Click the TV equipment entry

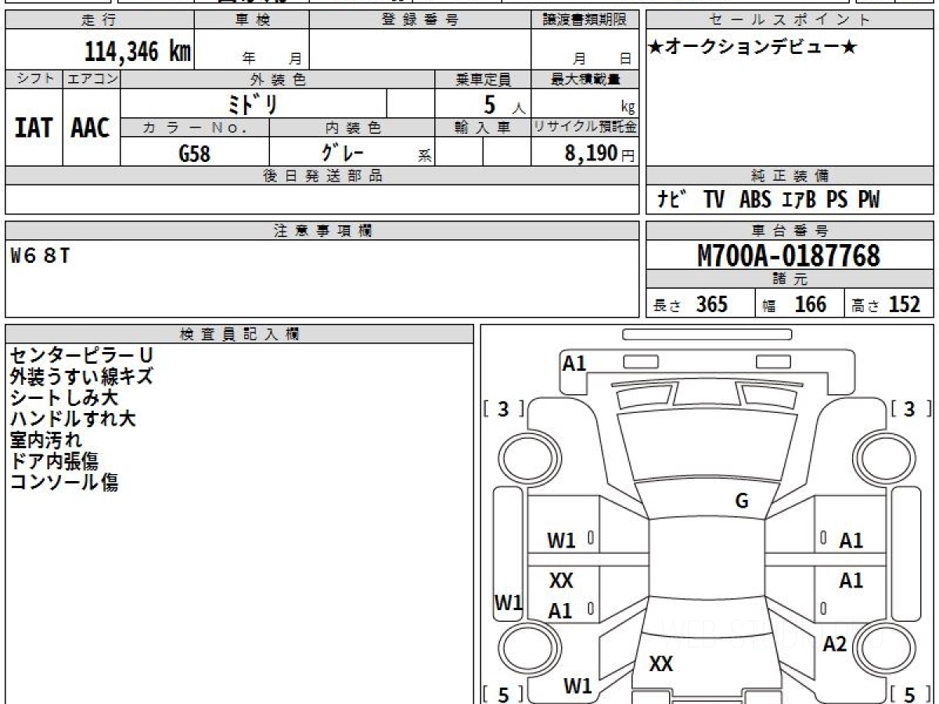714,200
